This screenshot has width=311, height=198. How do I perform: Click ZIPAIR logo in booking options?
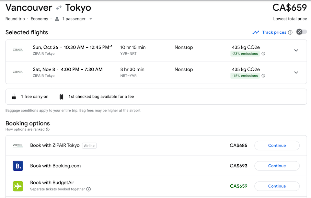[x=18, y=145]
